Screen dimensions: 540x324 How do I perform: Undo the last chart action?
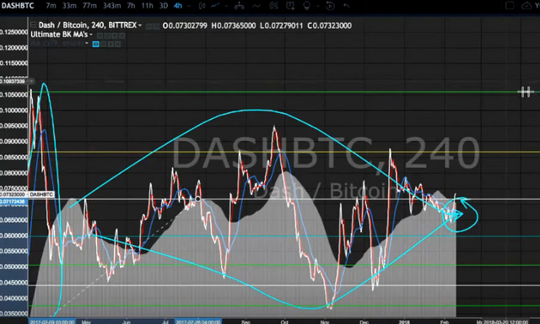[346, 6]
